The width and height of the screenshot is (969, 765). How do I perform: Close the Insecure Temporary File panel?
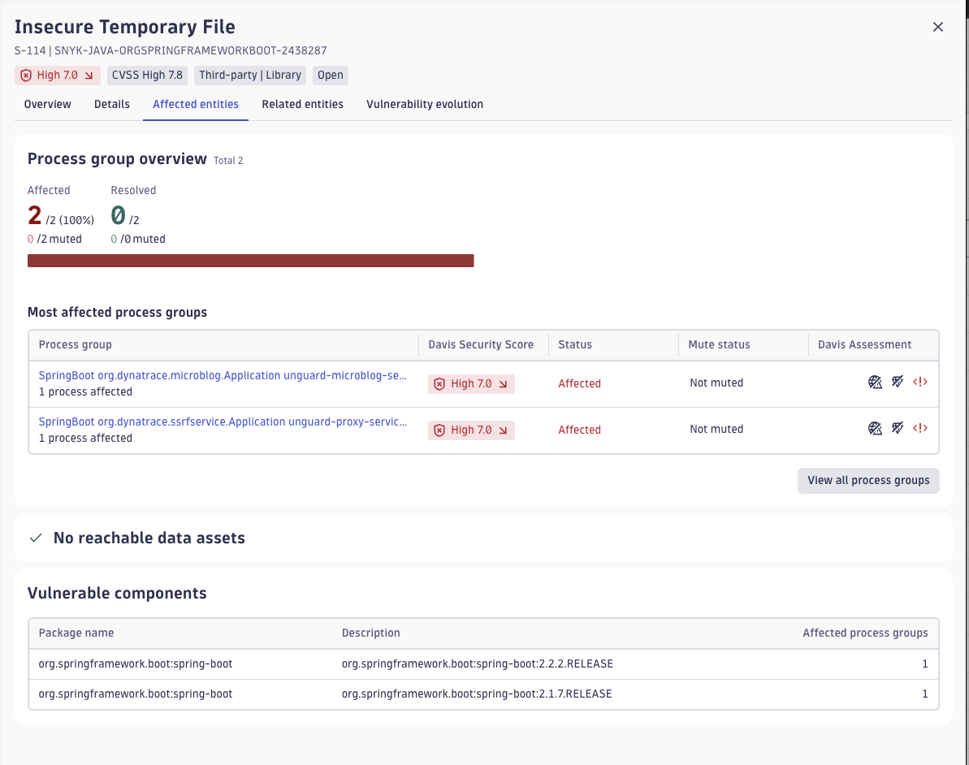937,26
